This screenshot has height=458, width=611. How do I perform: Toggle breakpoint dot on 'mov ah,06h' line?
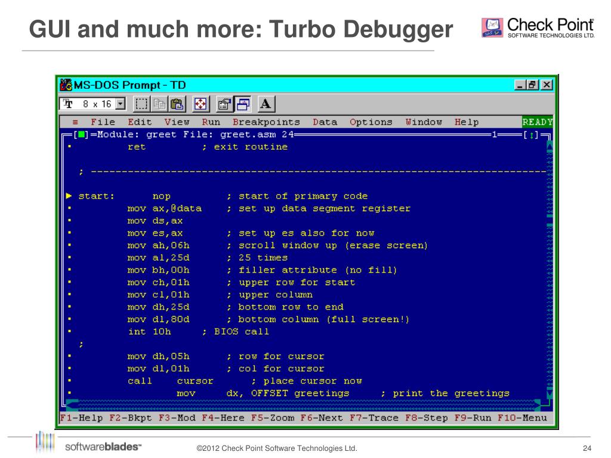pos(69,245)
